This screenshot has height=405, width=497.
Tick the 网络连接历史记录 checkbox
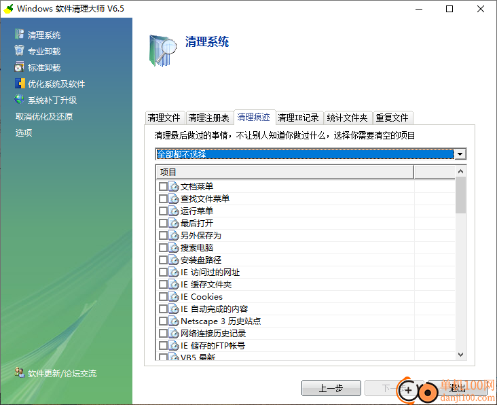click(163, 334)
